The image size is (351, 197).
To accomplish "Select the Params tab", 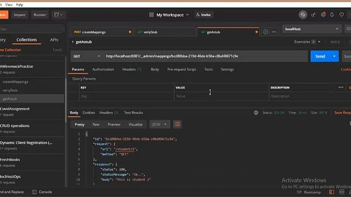I will (78, 69).
